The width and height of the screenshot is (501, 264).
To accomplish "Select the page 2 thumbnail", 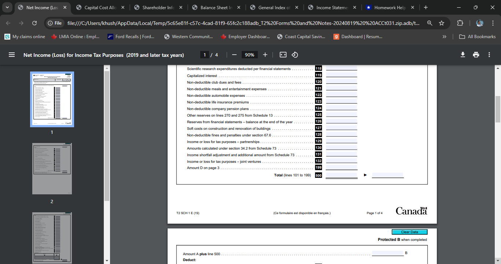I will [52, 169].
